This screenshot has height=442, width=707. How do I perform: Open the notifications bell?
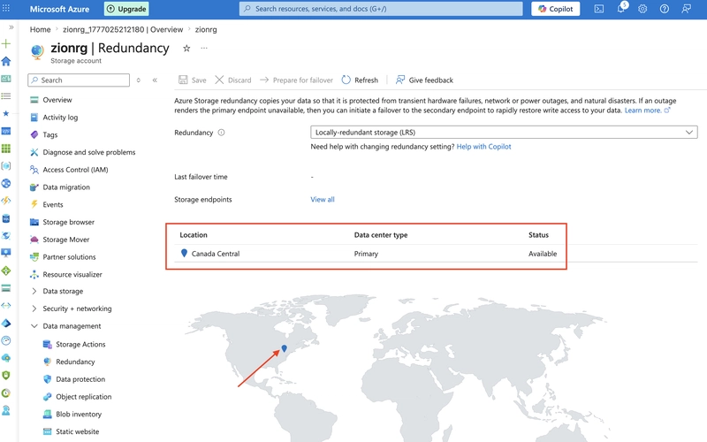[x=621, y=9]
